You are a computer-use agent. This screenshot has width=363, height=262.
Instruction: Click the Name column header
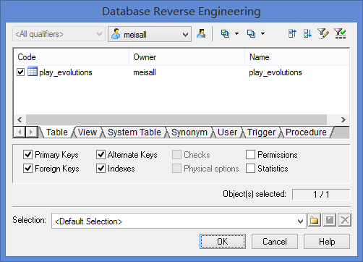pyautogui.click(x=297, y=57)
